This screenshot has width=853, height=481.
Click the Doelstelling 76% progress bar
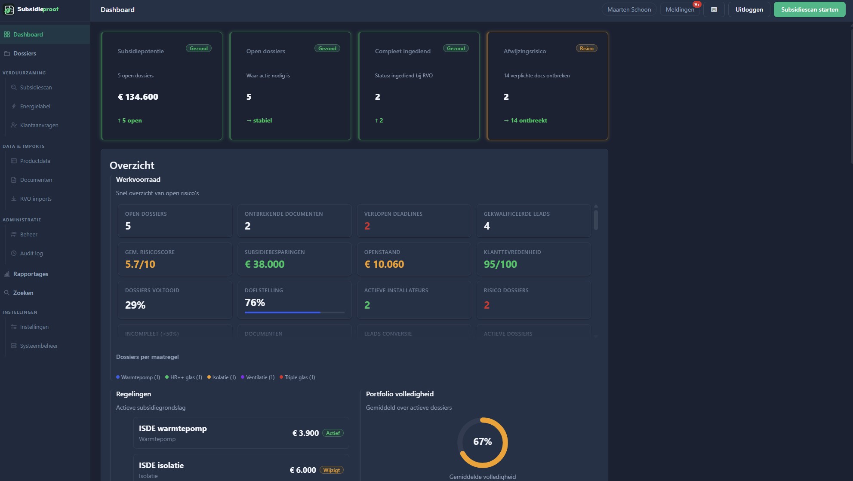coord(295,312)
